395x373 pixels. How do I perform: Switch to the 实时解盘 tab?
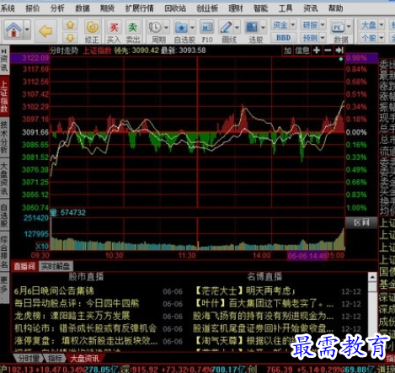[56, 266]
